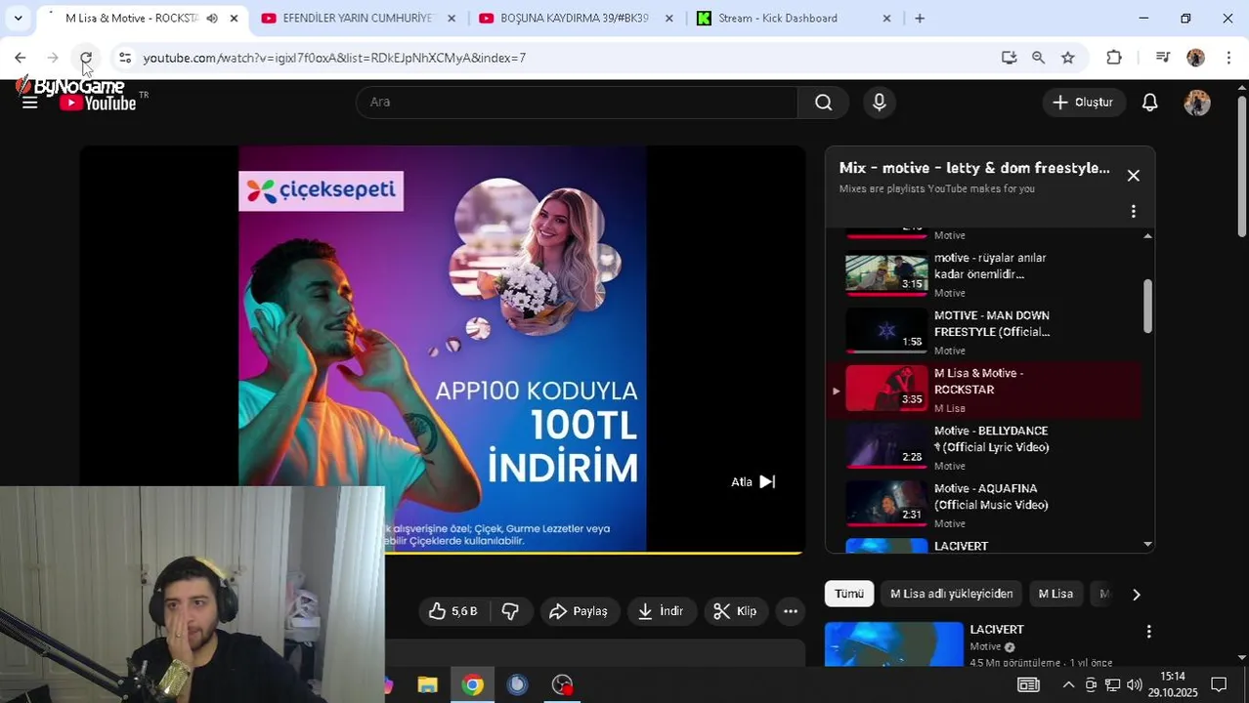The image size is (1249, 703).
Task: Open LACIVERT suggested video thumbnail
Action: point(894,644)
